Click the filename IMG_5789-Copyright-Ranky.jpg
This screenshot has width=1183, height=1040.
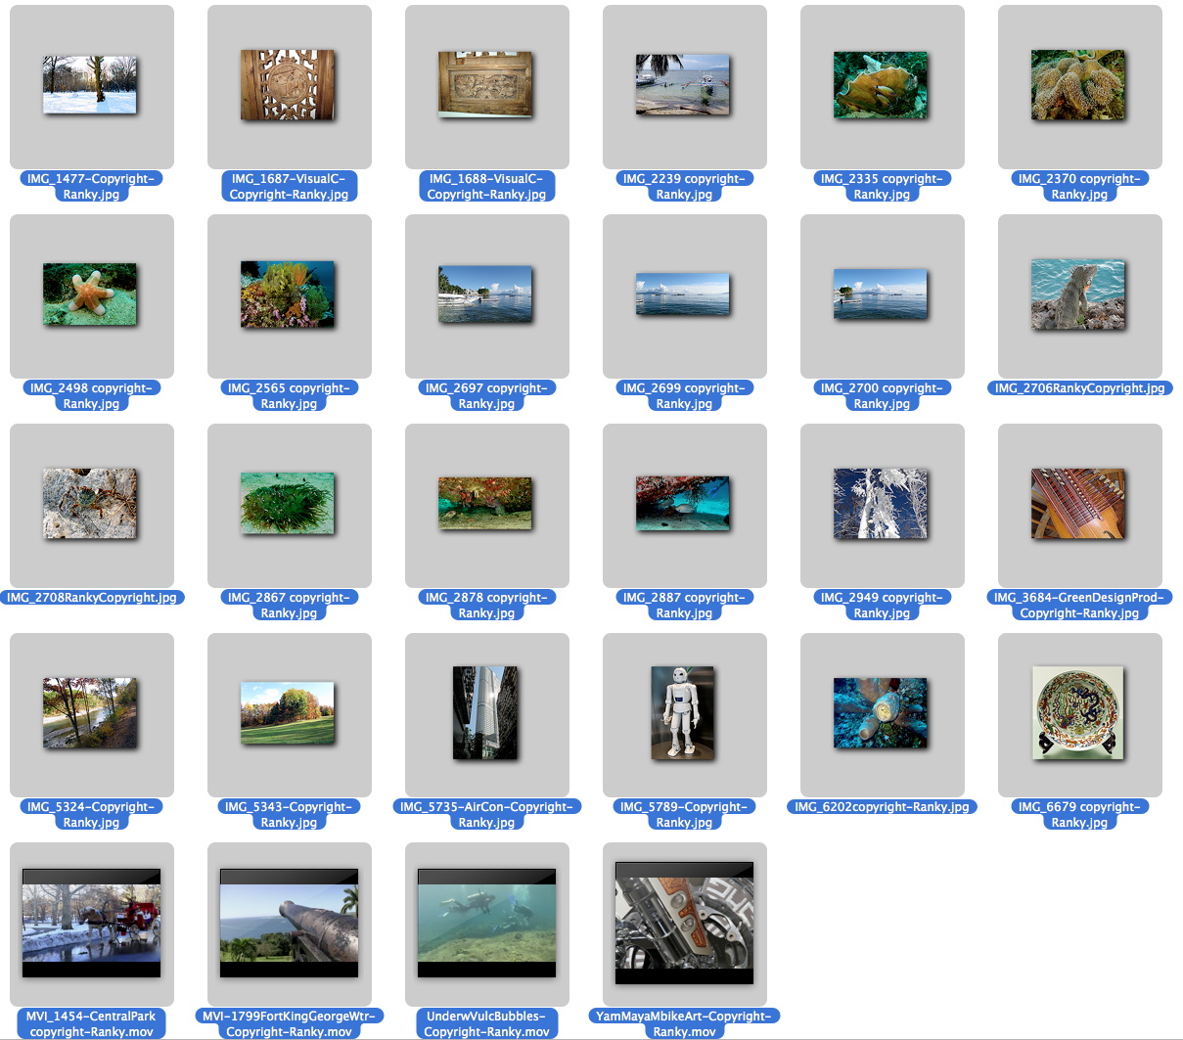tap(684, 814)
